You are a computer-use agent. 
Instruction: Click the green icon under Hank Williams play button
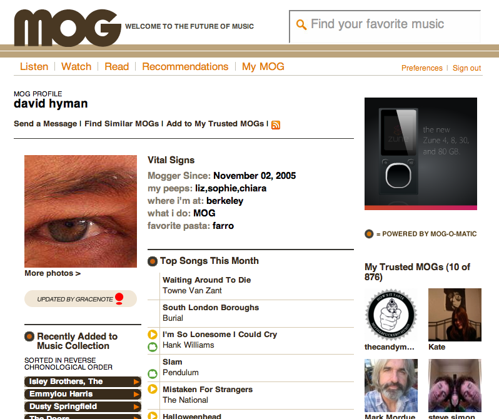coord(153,346)
